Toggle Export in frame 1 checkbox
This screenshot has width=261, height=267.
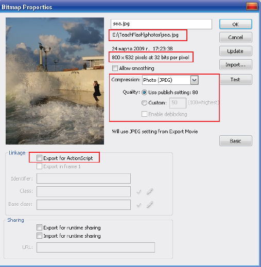tap(39, 166)
